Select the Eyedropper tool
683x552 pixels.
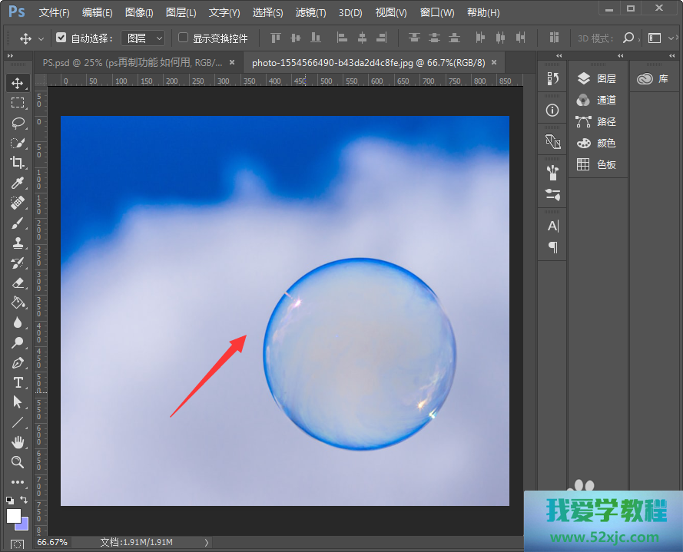[18, 183]
